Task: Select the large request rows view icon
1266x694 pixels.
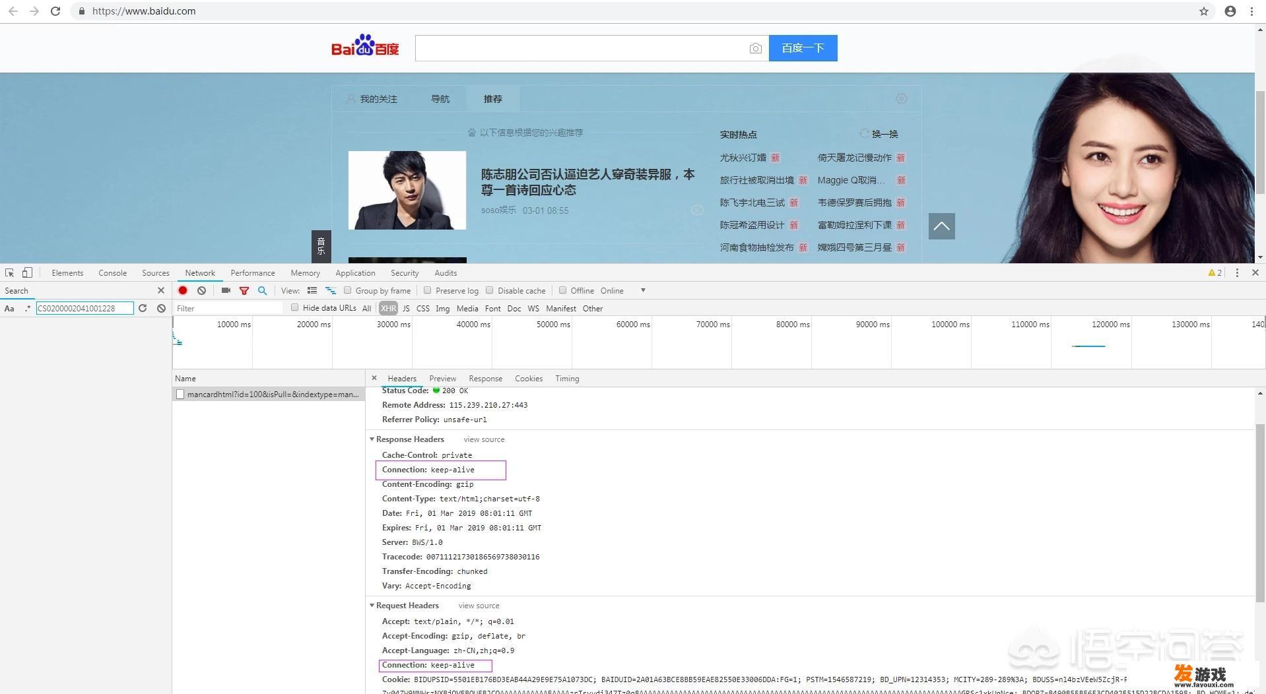Action: click(312, 290)
